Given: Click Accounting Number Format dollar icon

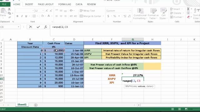Looking at the screenshot, I should pos(108,16).
